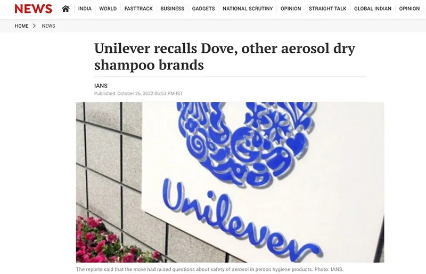The image size is (426, 274).
Task: Click the red NEWS logo
Action: click(x=33, y=9)
